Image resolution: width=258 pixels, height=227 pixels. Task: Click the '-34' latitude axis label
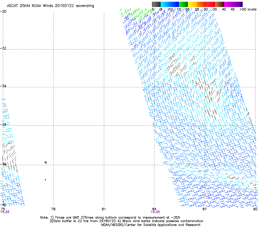point(3,86)
